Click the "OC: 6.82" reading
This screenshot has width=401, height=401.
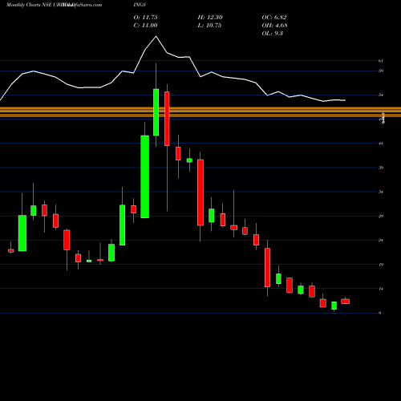(x=274, y=18)
